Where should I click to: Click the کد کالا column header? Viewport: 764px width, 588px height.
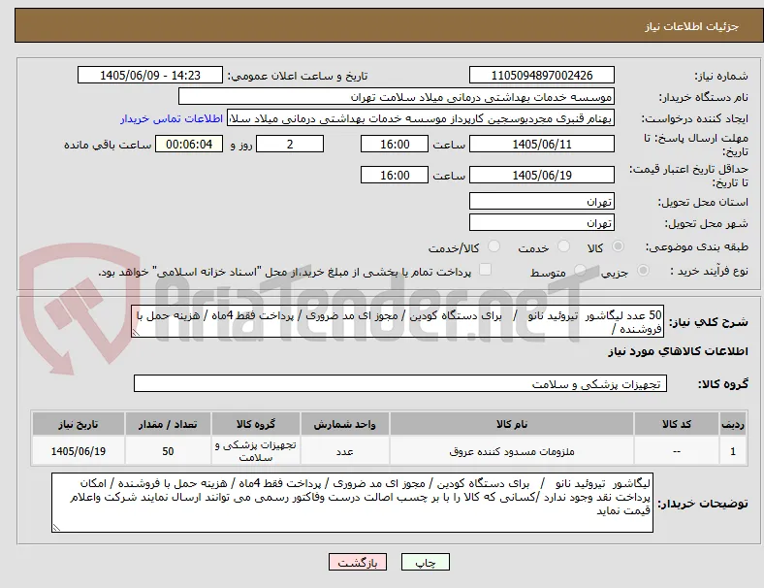(677, 424)
